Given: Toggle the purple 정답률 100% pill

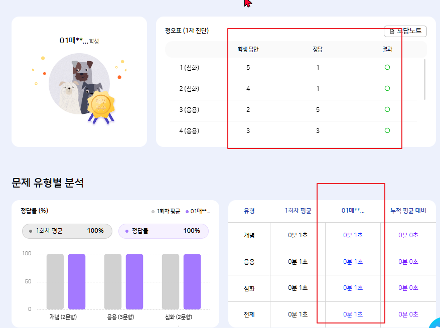Looking at the screenshot, I should (163, 231).
